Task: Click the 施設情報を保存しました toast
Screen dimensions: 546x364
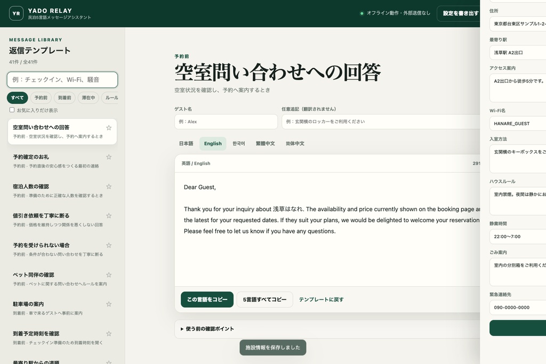Action: click(272, 347)
